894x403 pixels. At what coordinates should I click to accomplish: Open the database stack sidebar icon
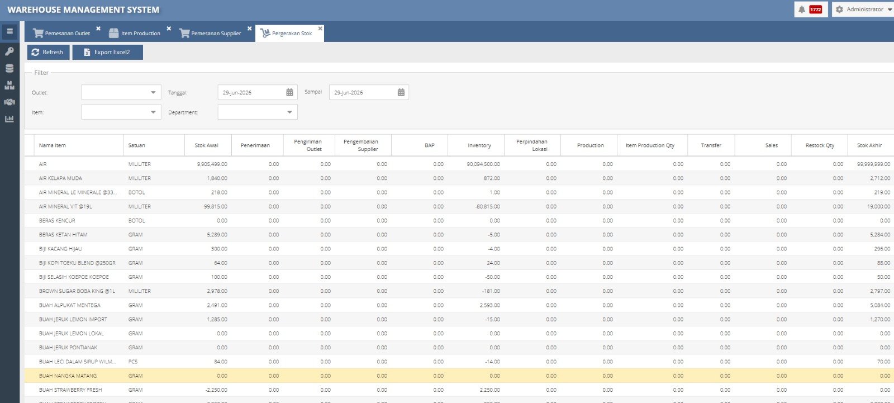point(9,68)
